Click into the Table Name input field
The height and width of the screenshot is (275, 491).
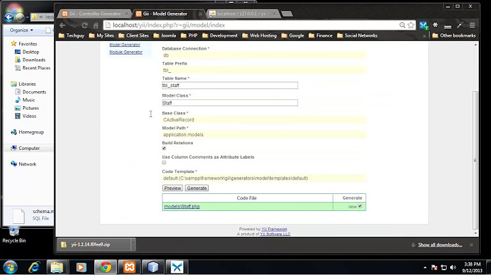(230, 85)
